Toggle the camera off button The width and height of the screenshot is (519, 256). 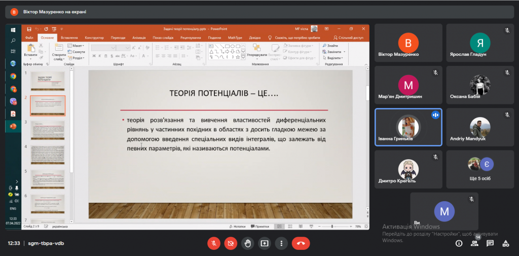click(x=231, y=243)
